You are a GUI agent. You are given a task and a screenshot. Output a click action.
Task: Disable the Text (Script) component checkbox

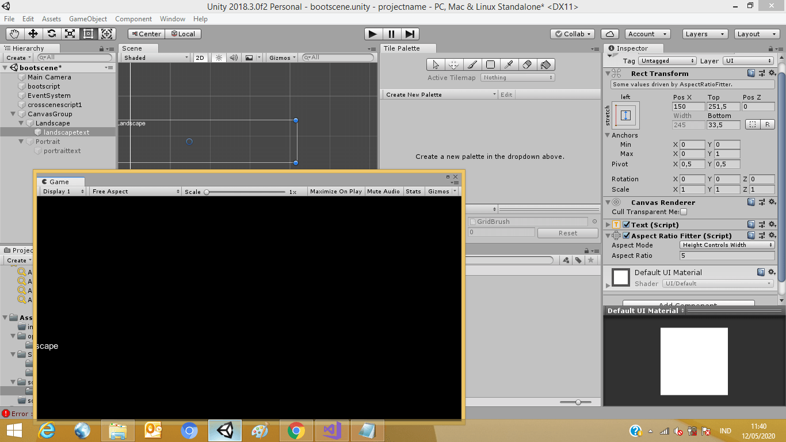coord(627,225)
